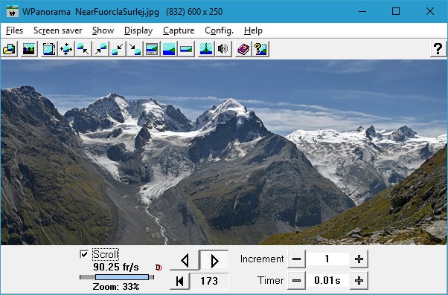Click the WPanorama app icon in title bar
This screenshot has width=448, height=295.
13,12
